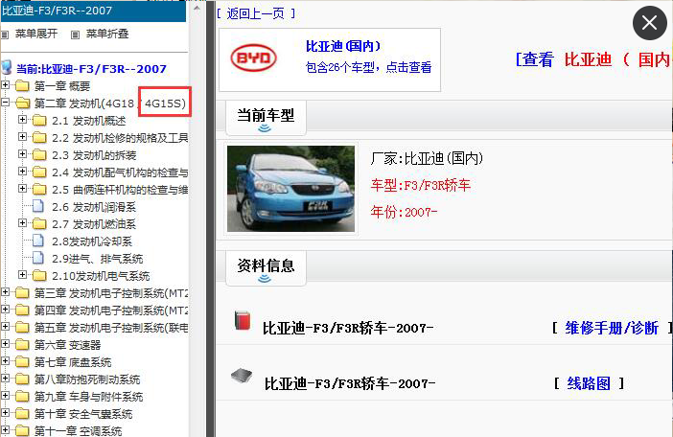Viewport: 673px width, 437px height.
Task: Click the 当前:比亚迪-F3/F3R--2007 heading
Action: pyautogui.click(x=91, y=69)
